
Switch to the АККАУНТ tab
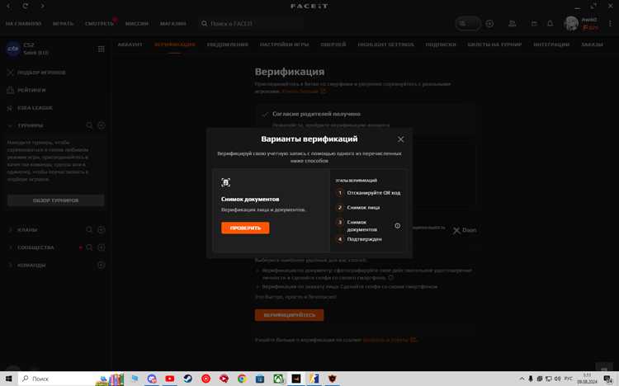tap(130, 45)
